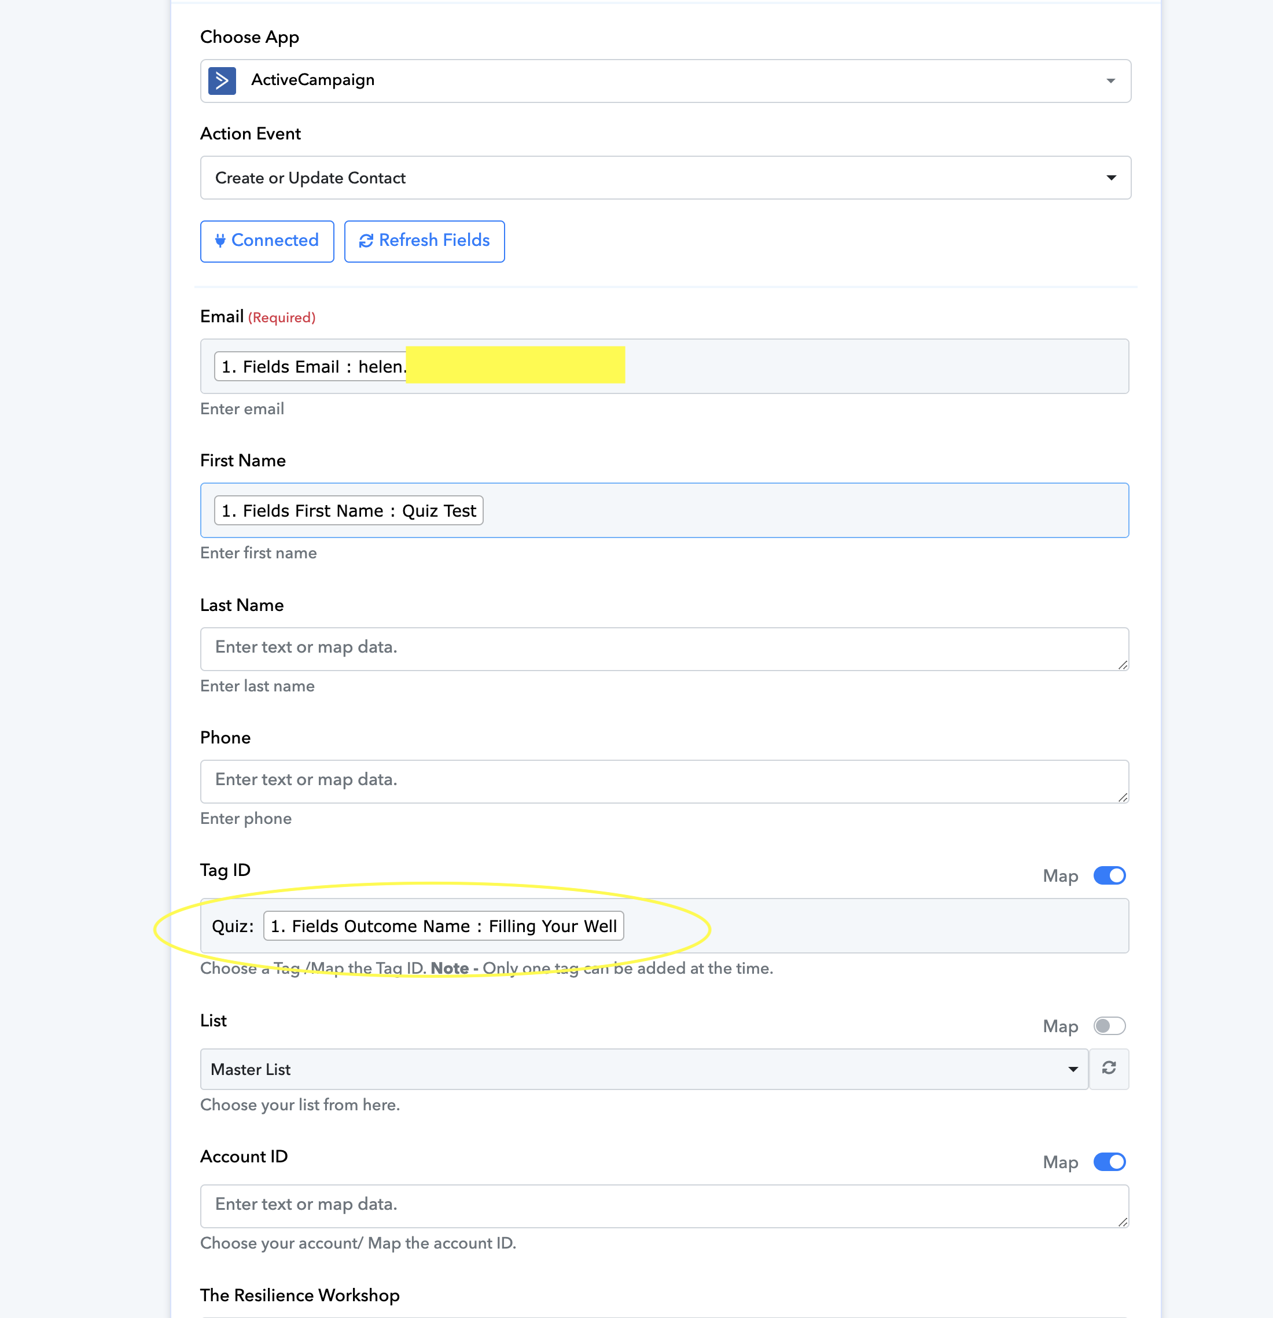
Task: Enable the List Map switch
Action: click(x=1110, y=1026)
